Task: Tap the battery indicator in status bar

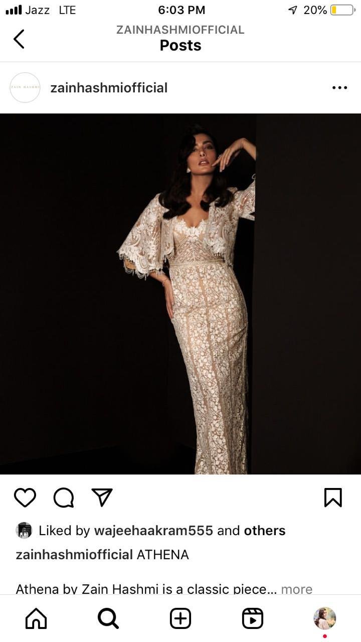Action: point(342,10)
